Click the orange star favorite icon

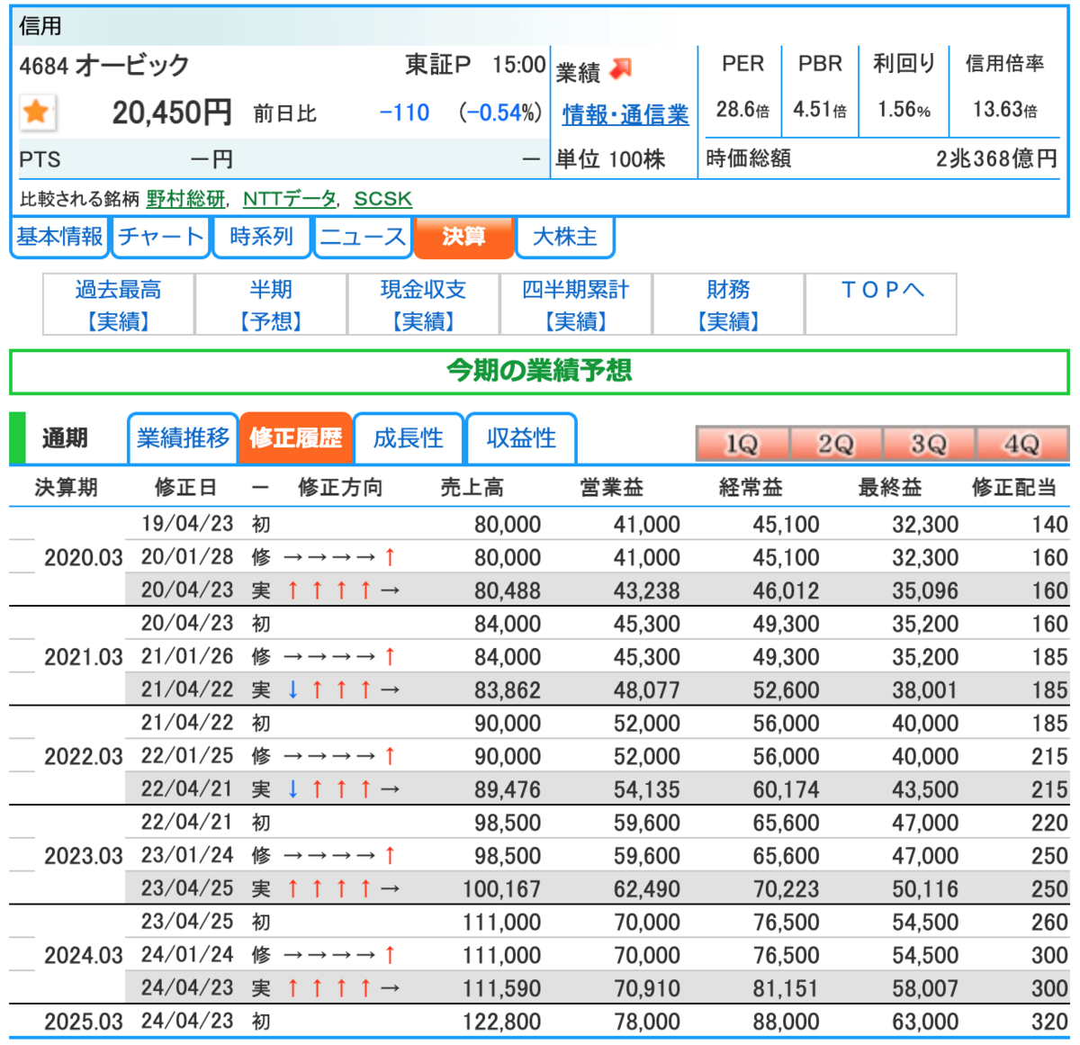click(37, 112)
